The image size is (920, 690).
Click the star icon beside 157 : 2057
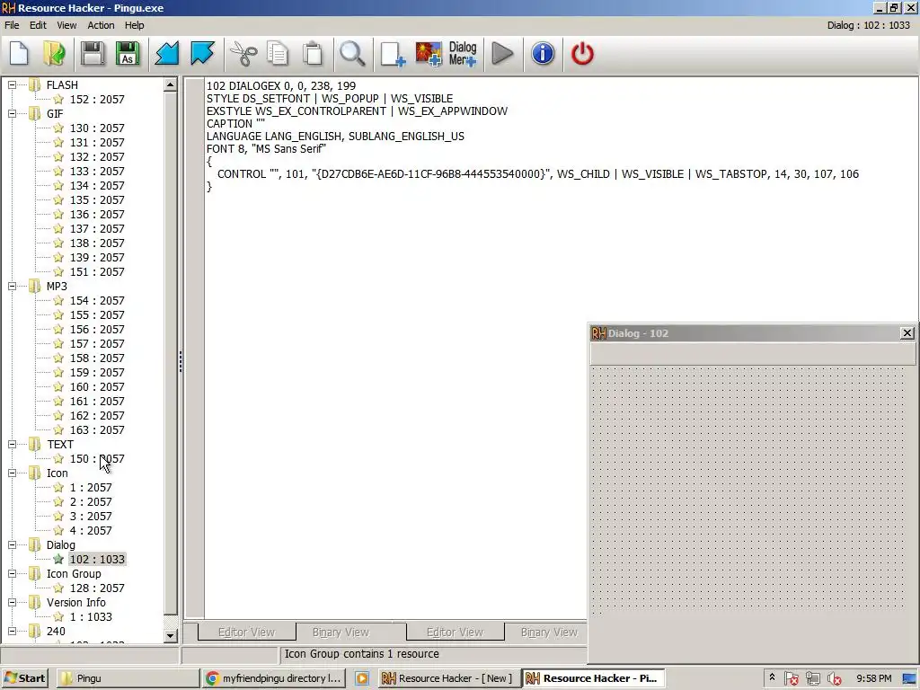point(58,344)
